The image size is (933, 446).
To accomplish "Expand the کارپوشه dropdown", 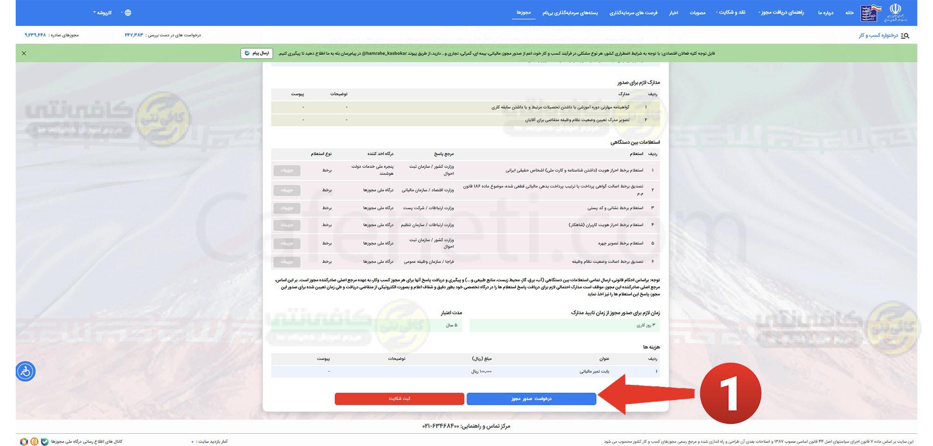I will click(103, 12).
